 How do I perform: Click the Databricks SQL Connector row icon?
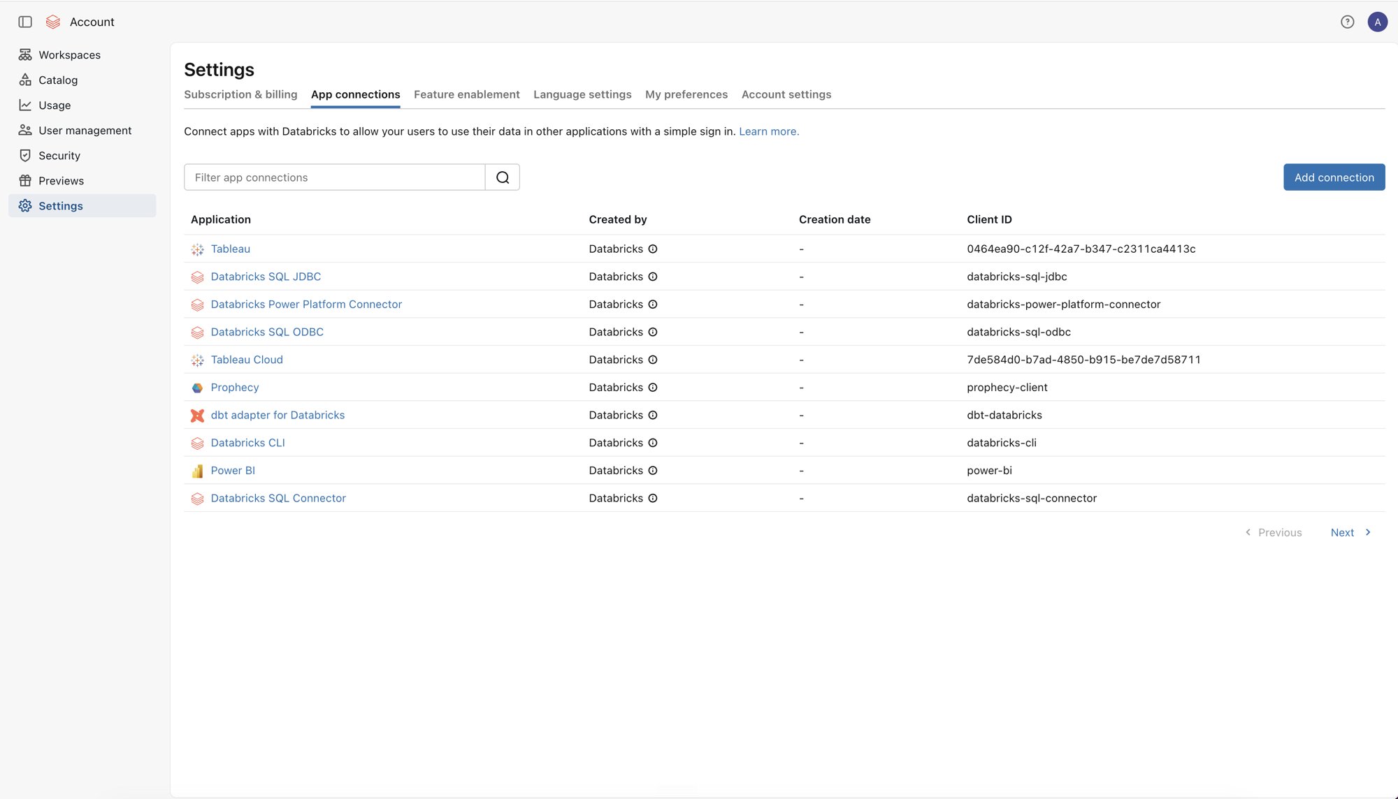[198, 499]
